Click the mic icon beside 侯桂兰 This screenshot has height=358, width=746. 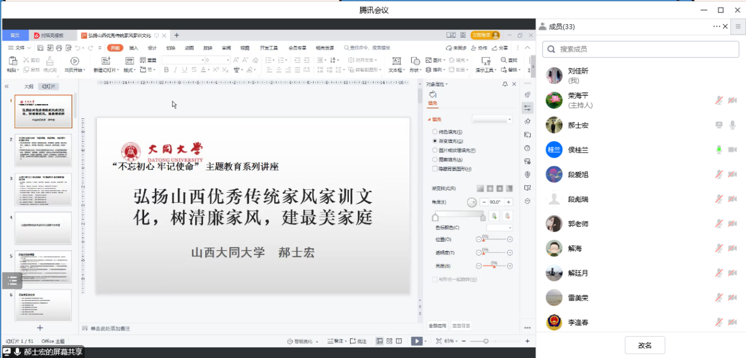pyautogui.click(x=718, y=150)
